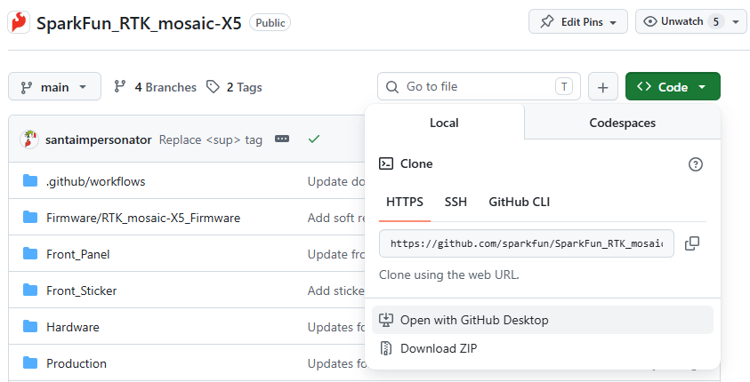Expand the Edit Pins dropdown arrow
The width and height of the screenshot is (750, 382).
(613, 22)
